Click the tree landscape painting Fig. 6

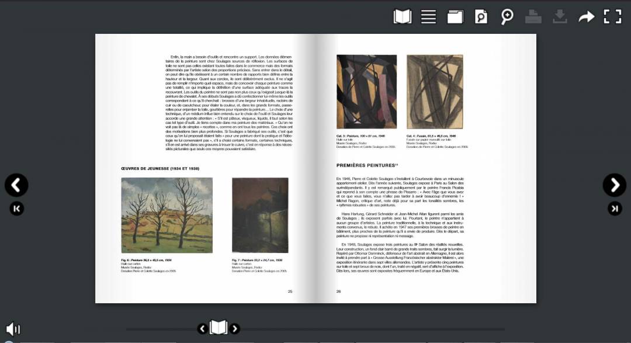[x=167, y=215]
